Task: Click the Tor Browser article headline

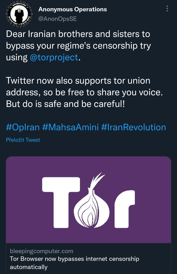Action: pos(74,259)
